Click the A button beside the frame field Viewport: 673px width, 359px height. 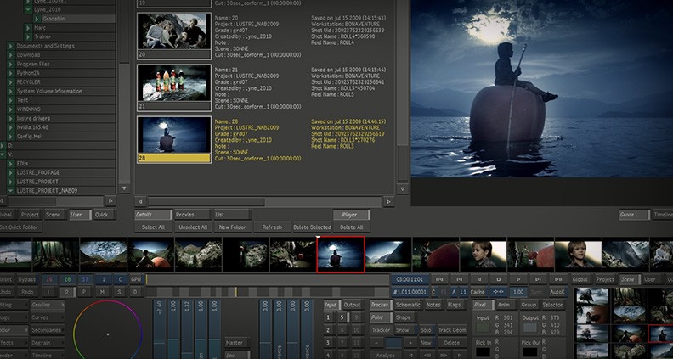(454, 292)
